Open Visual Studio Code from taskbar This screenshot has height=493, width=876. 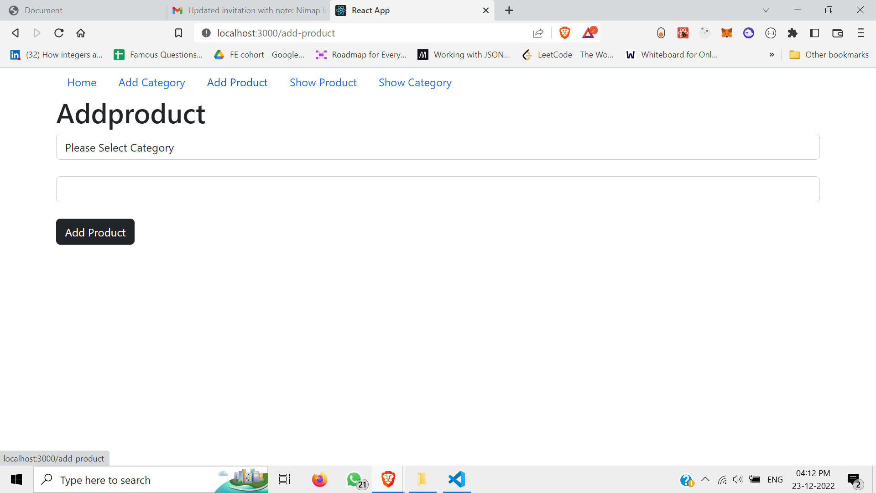[x=456, y=479]
